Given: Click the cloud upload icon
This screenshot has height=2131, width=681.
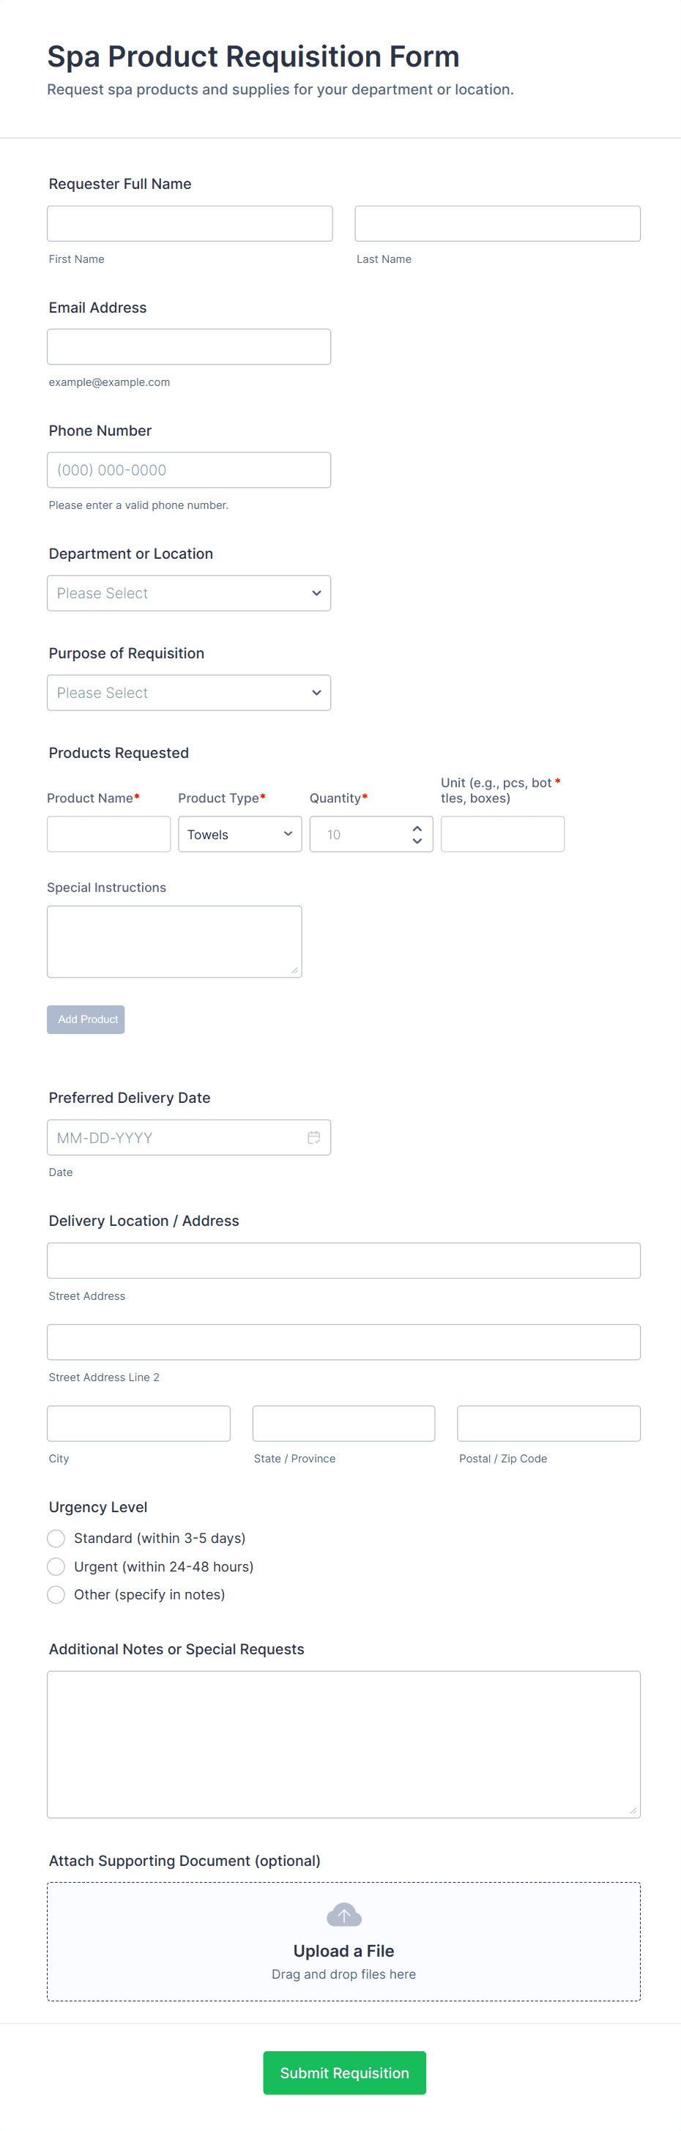Looking at the screenshot, I should click(344, 1914).
